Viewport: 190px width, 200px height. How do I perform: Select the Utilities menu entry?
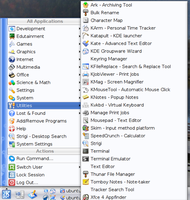pyautogui.click(x=44, y=106)
